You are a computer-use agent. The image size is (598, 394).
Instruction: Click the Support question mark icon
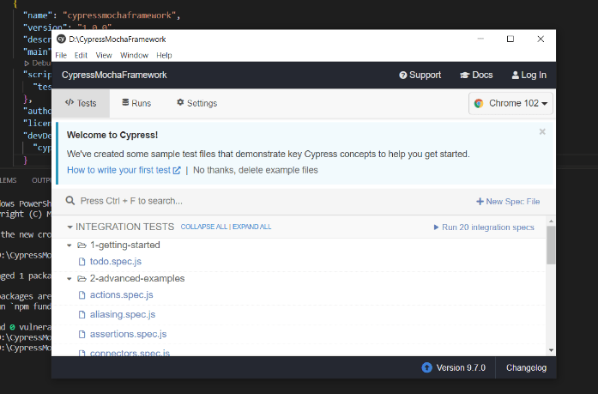point(402,76)
